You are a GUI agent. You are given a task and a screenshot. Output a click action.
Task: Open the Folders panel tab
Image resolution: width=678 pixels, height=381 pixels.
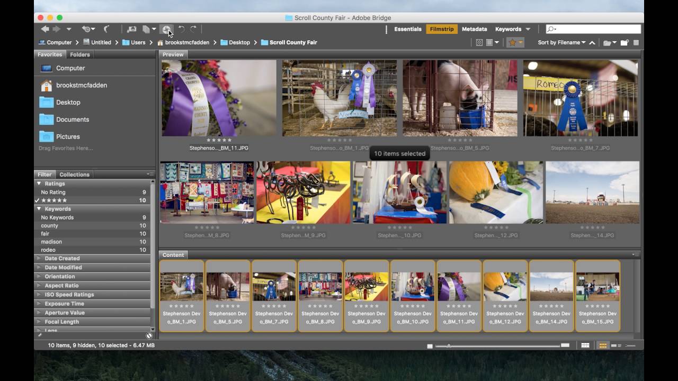pos(80,55)
